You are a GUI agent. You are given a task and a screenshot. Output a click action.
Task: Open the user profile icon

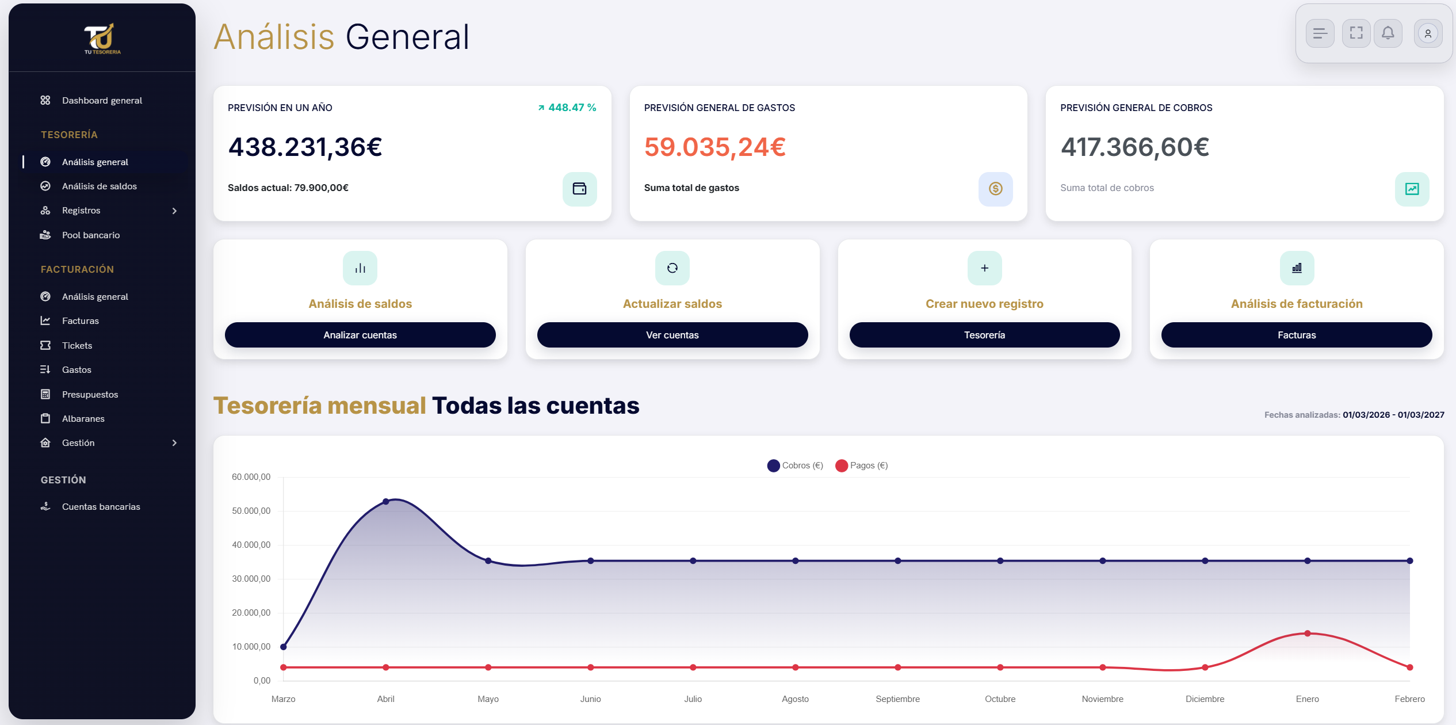click(1428, 33)
